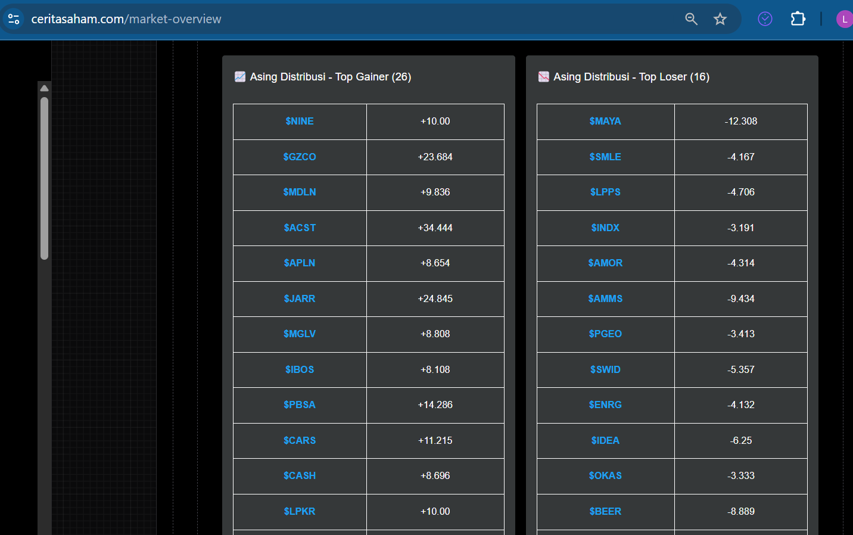Open the $SWID stock link
This screenshot has height=535, width=853.
[x=605, y=369]
